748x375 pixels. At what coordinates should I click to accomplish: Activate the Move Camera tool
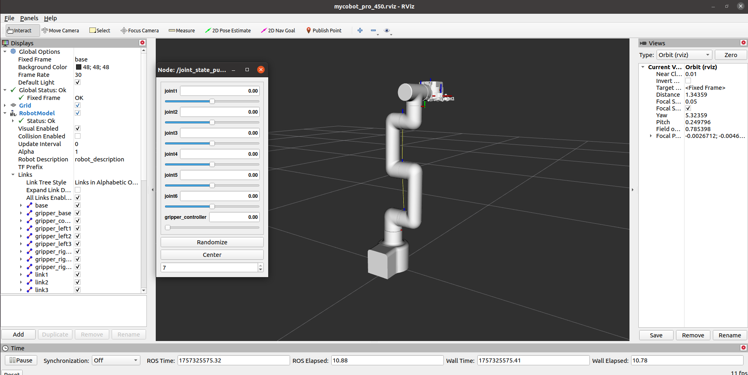click(60, 30)
